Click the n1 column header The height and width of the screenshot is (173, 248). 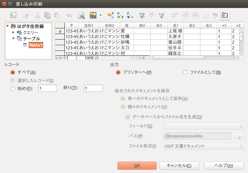224,25
